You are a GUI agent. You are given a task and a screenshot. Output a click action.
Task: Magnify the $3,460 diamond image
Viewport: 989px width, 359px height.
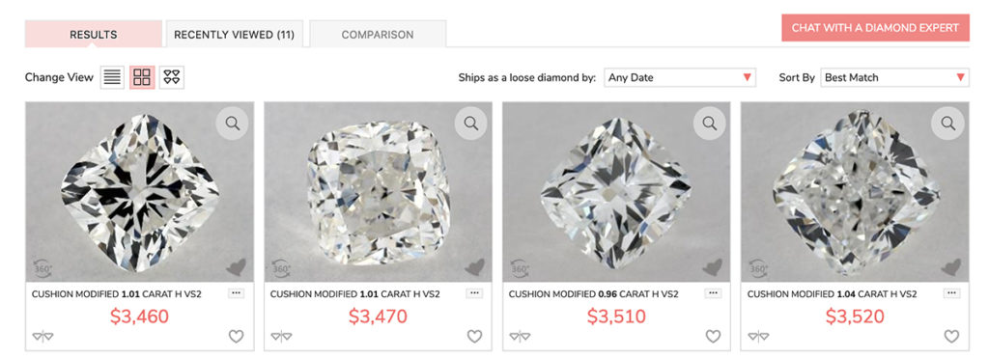point(232,123)
